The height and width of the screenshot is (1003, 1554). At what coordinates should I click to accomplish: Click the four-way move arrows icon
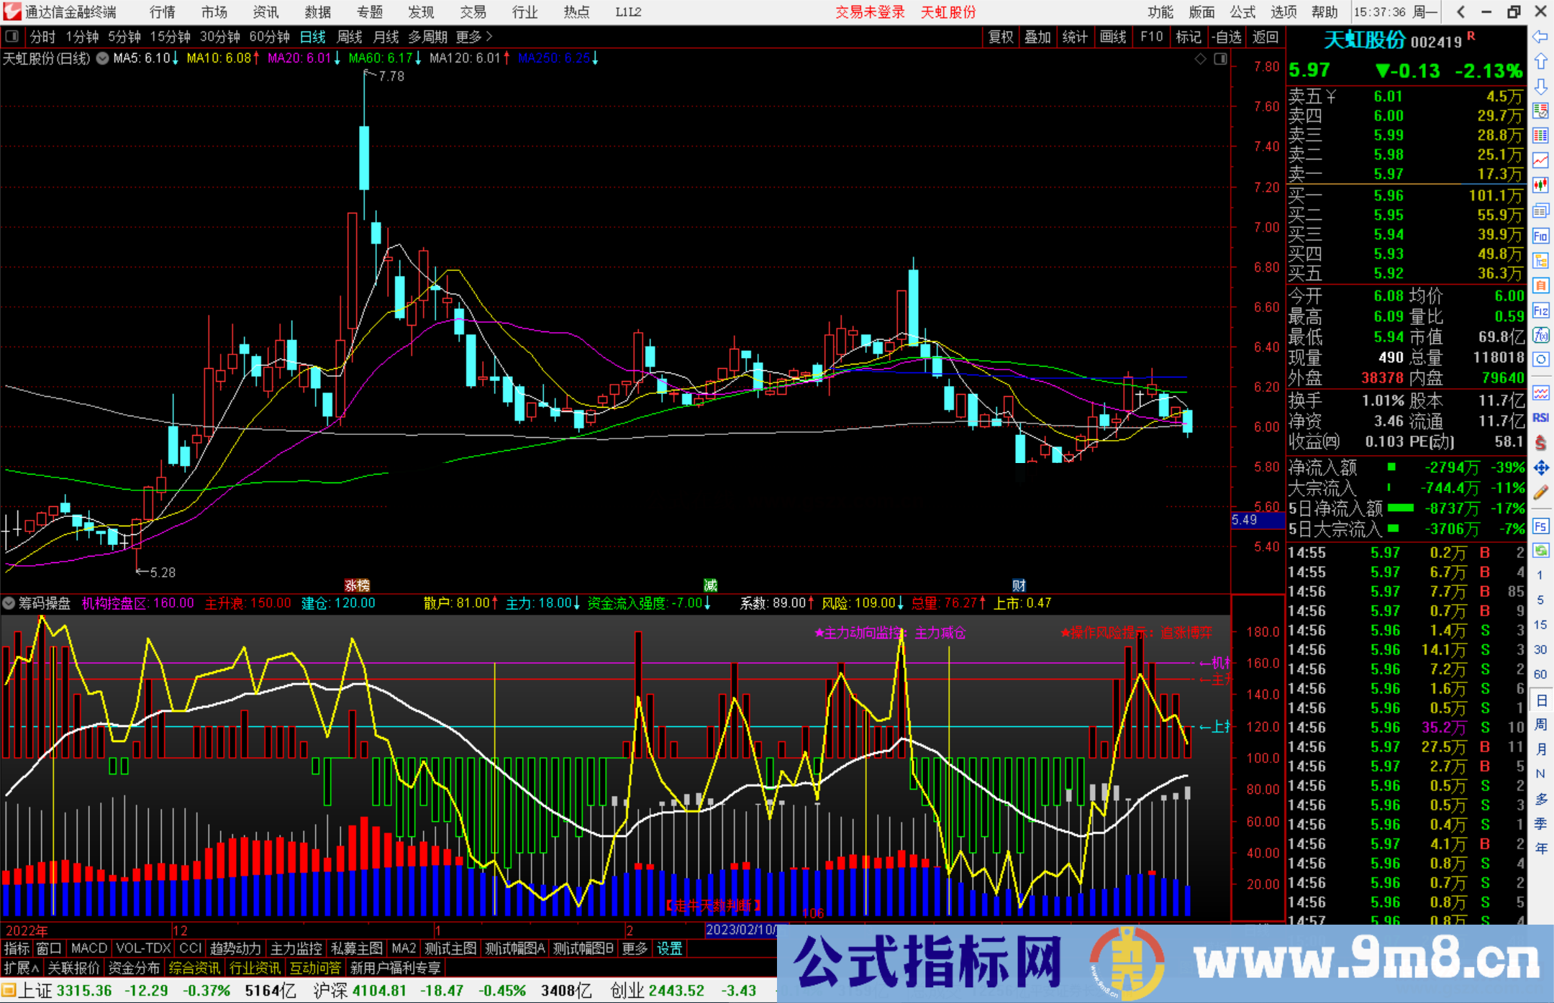tap(1540, 468)
